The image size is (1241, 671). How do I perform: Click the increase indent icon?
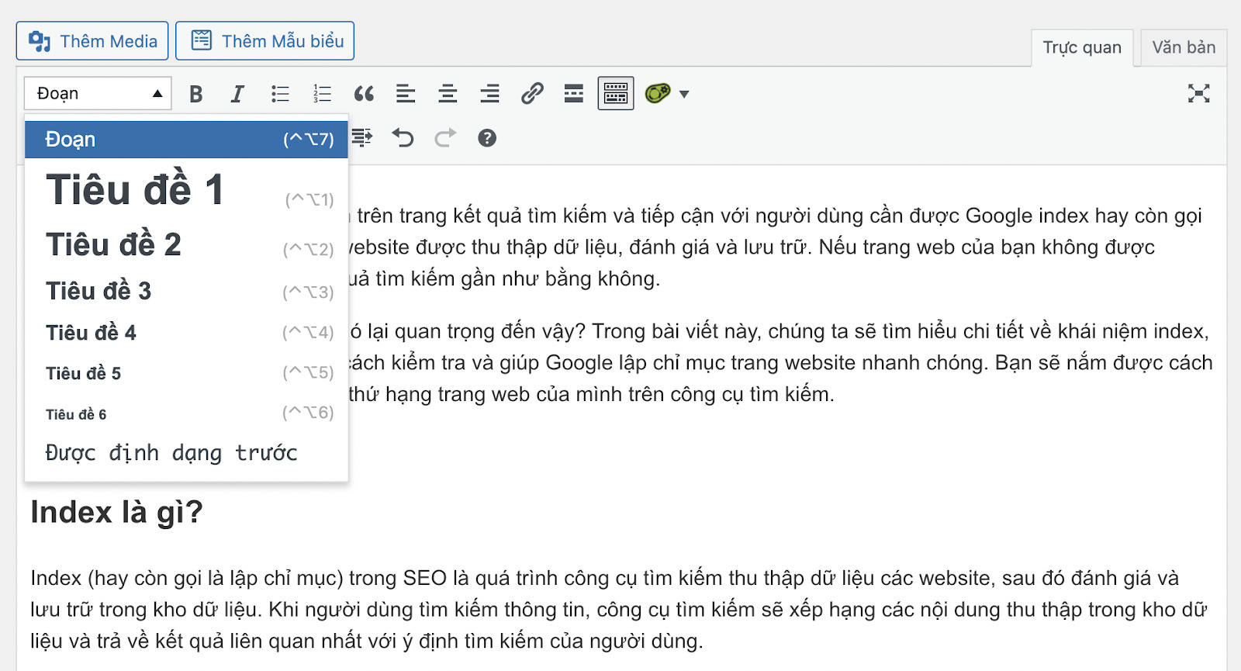(361, 138)
